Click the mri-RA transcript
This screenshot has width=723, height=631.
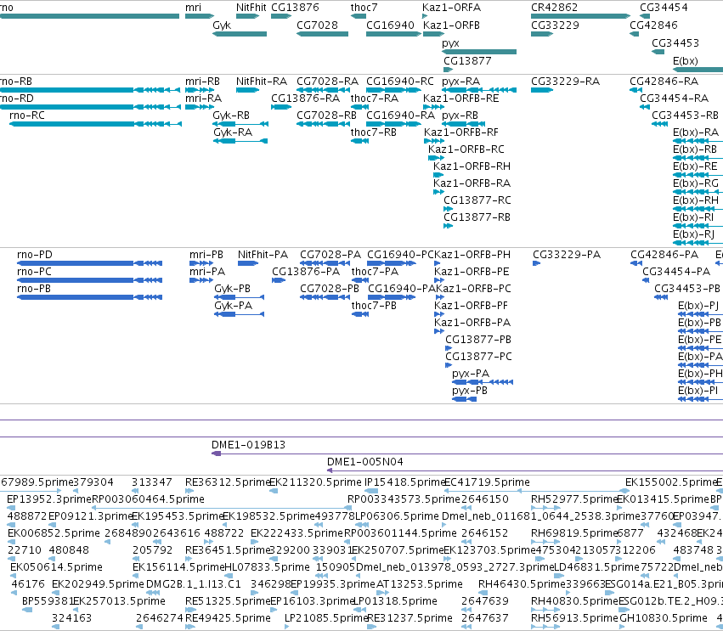tap(200, 107)
